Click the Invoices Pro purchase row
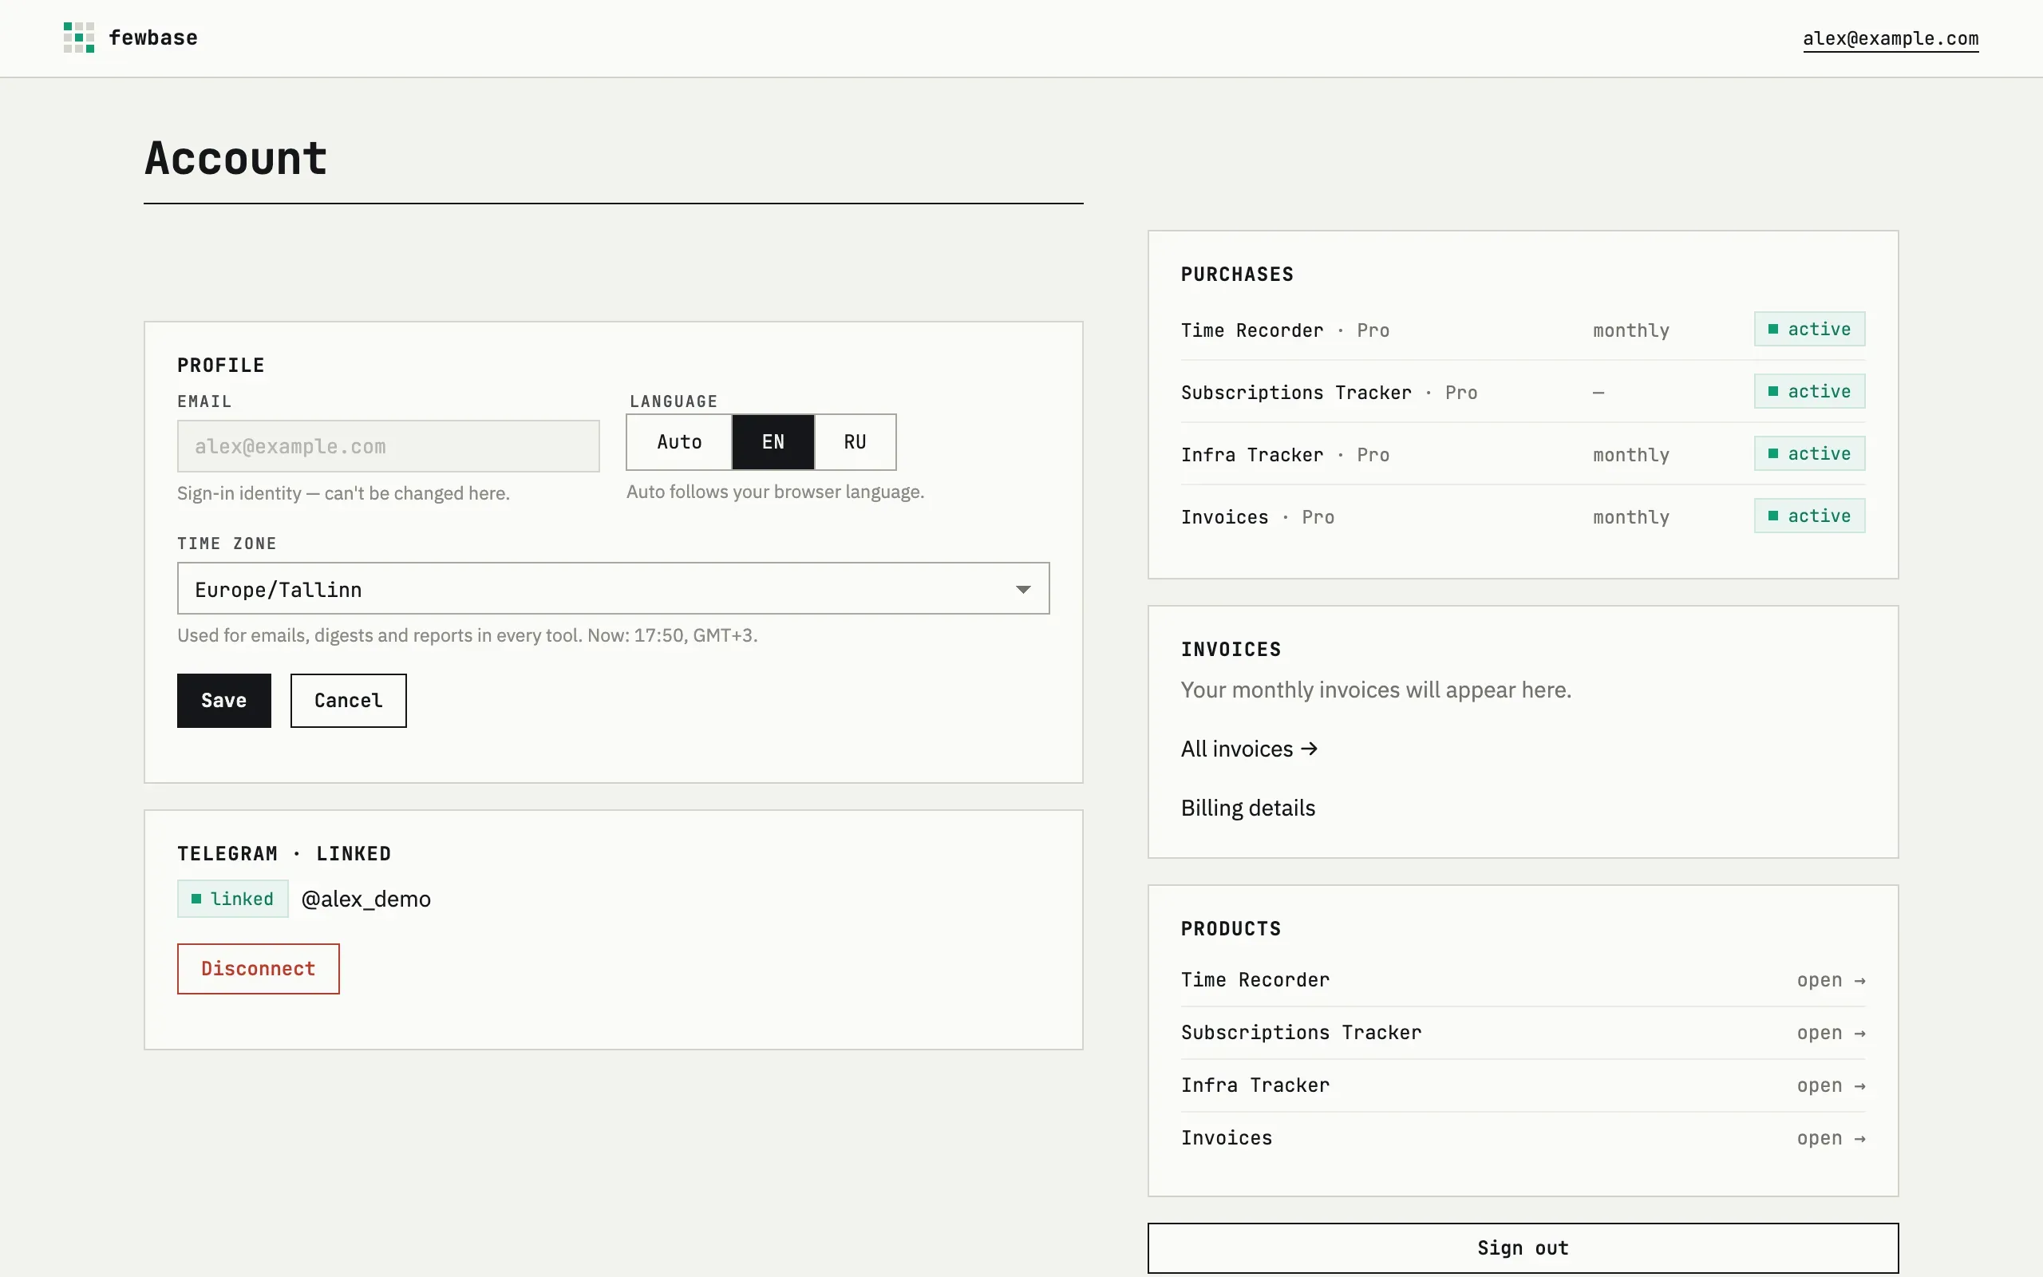Viewport: 2043px width, 1277px height. (1522, 516)
